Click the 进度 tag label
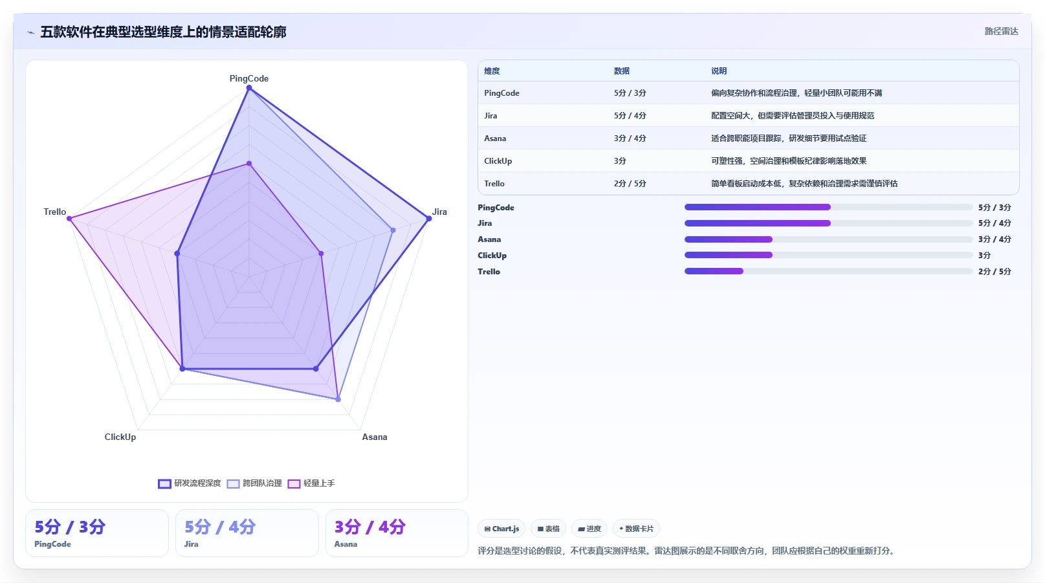1045x583 pixels. 593,529
